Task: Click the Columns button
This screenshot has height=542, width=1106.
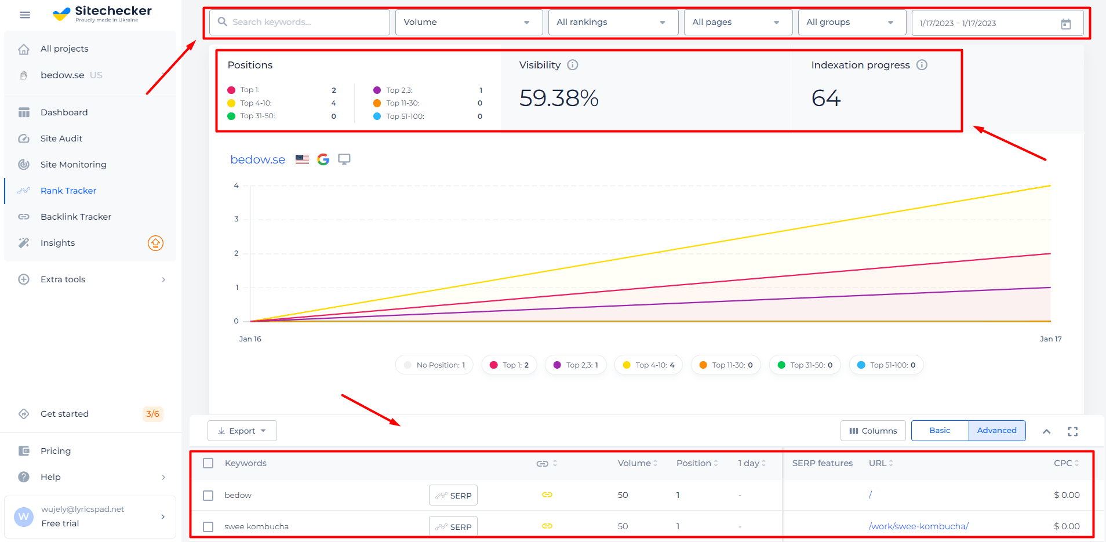Action: pos(873,431)
